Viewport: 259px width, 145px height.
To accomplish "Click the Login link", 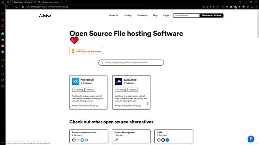I will 166,15.
